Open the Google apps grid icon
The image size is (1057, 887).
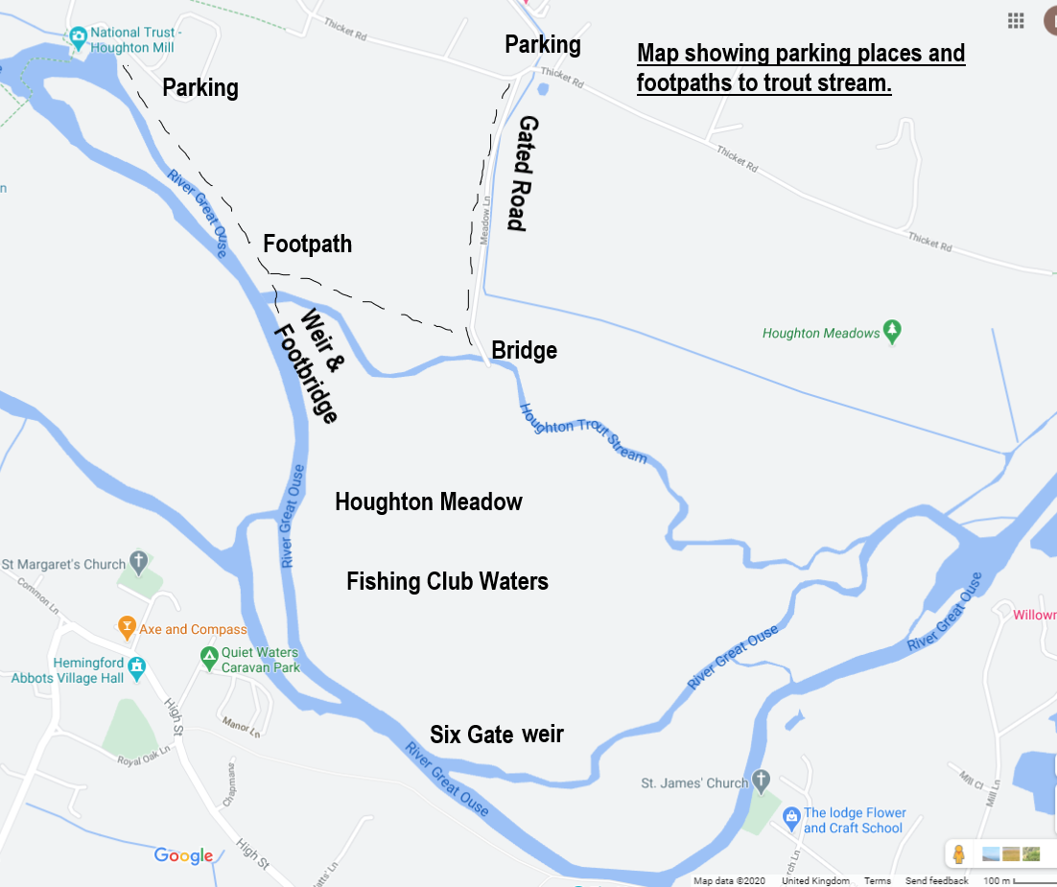(x=1015, y=21)
